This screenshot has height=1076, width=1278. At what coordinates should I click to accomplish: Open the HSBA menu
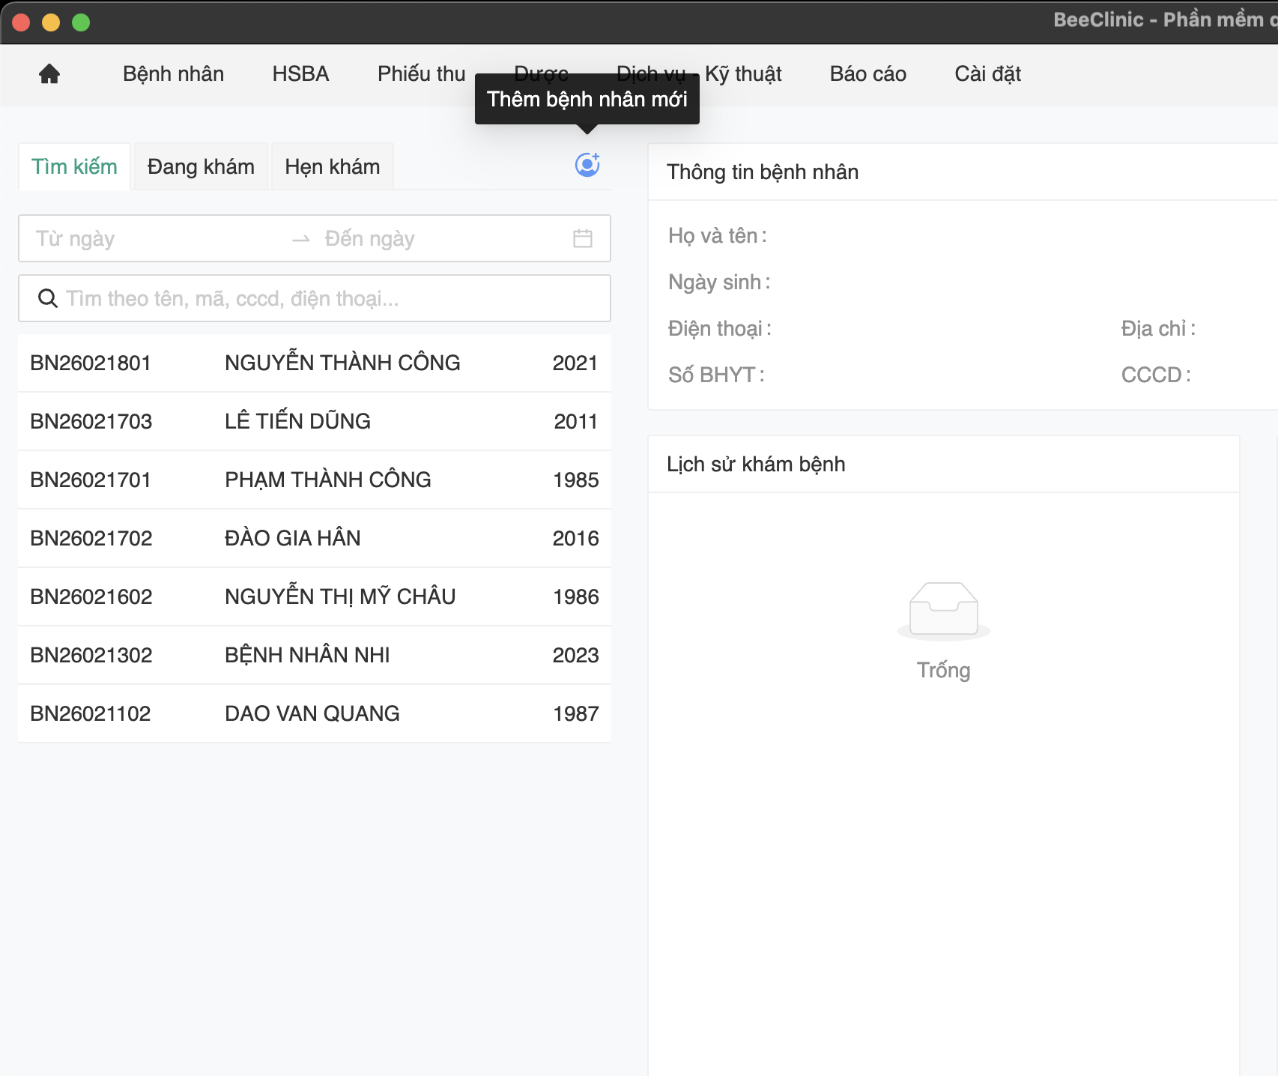(300, 74)
